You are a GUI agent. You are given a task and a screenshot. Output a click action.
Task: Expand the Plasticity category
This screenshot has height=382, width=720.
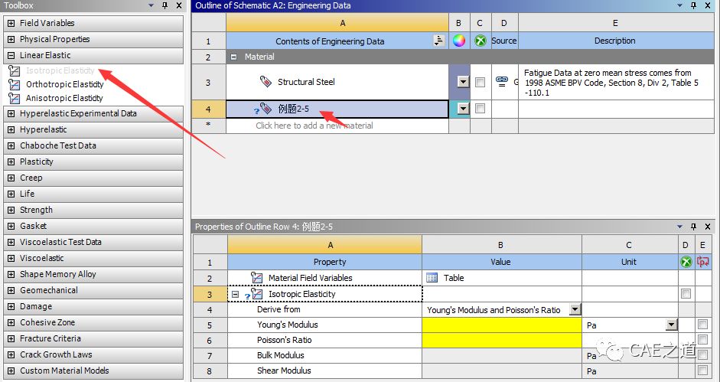pyautogui.click(x=11, y=162)
